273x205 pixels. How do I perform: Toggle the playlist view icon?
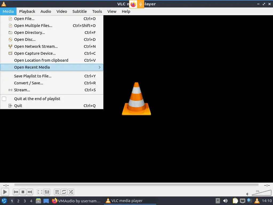(57, 192)
